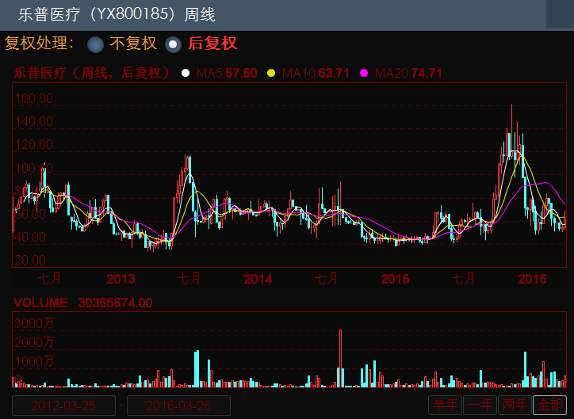
Task: Click the start date field 2012-03-25
Action: (x=64, y=406)
